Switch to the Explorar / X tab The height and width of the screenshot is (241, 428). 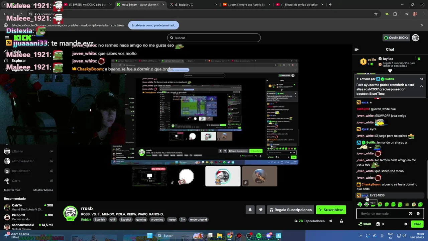tap(193, 5)
